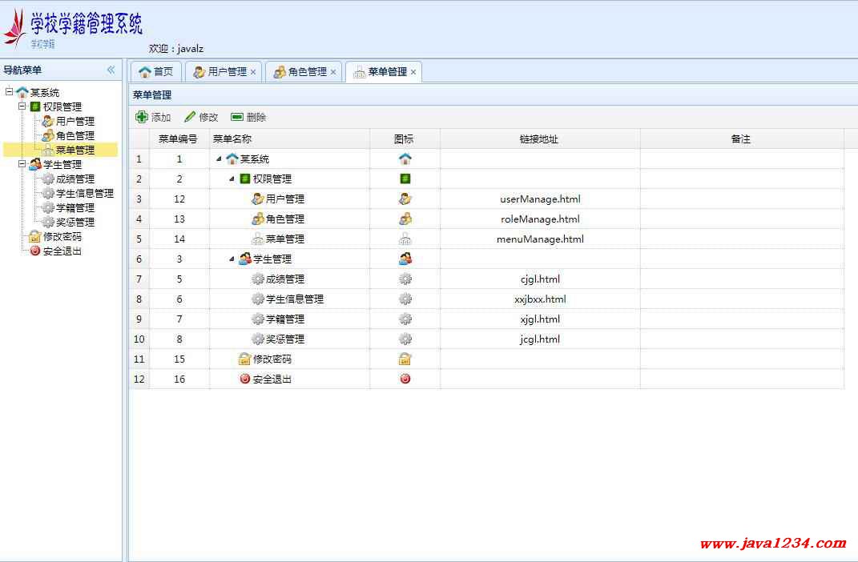858x562 pixels.
Task: Click the gear icon in 成绩管理 row 图标 column
Action: click(405, 279)
